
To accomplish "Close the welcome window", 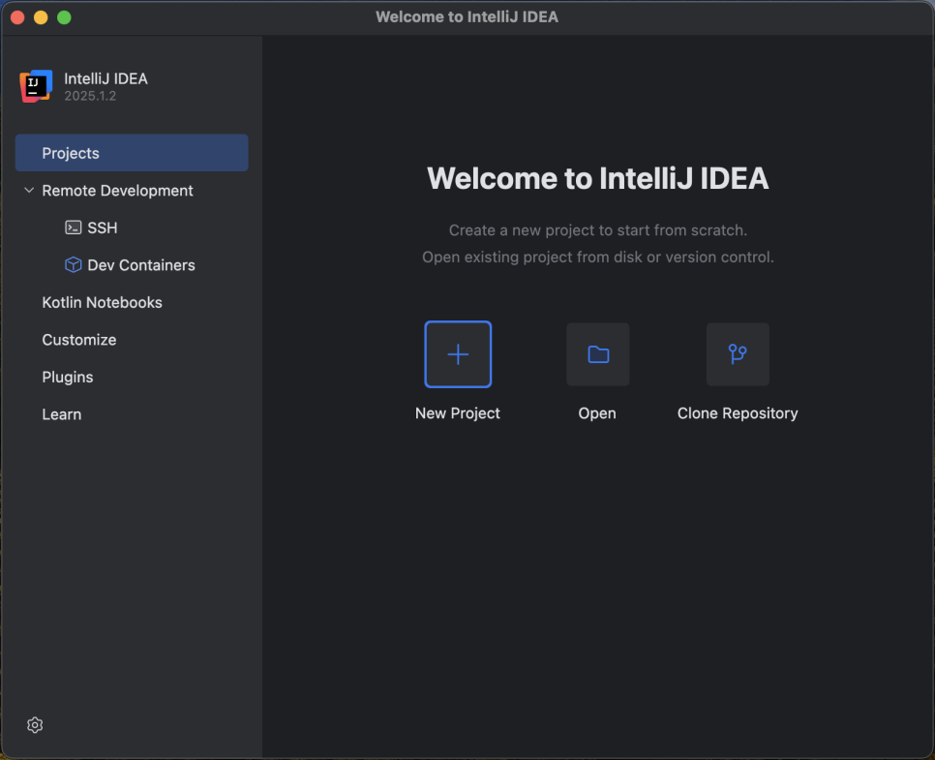I will tap(17, 17).
